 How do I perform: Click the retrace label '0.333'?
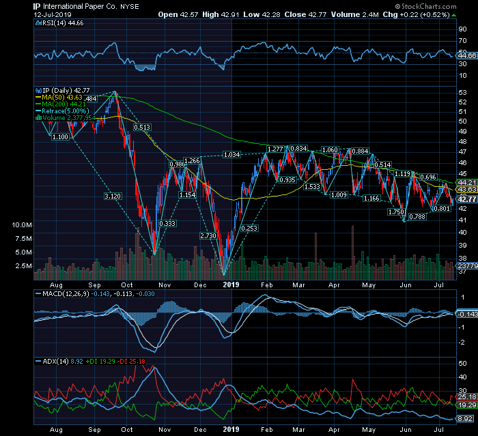tap(167, 224)
